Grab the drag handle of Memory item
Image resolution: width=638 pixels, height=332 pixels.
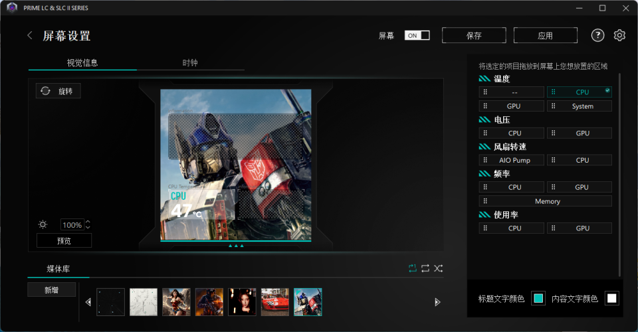point(485,201)
